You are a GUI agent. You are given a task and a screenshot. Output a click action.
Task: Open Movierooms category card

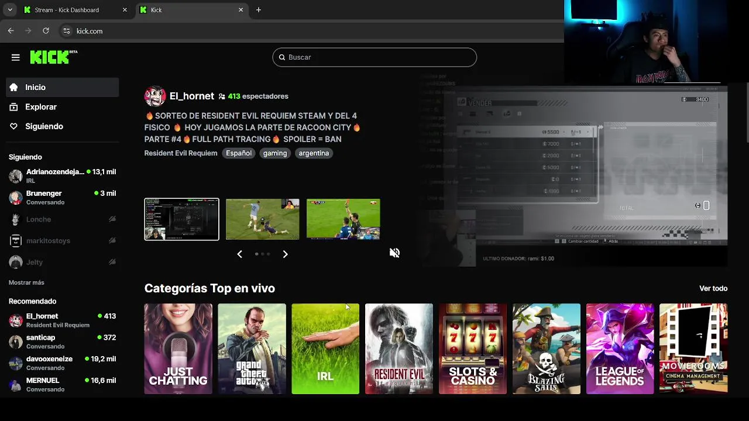[693, 348]
